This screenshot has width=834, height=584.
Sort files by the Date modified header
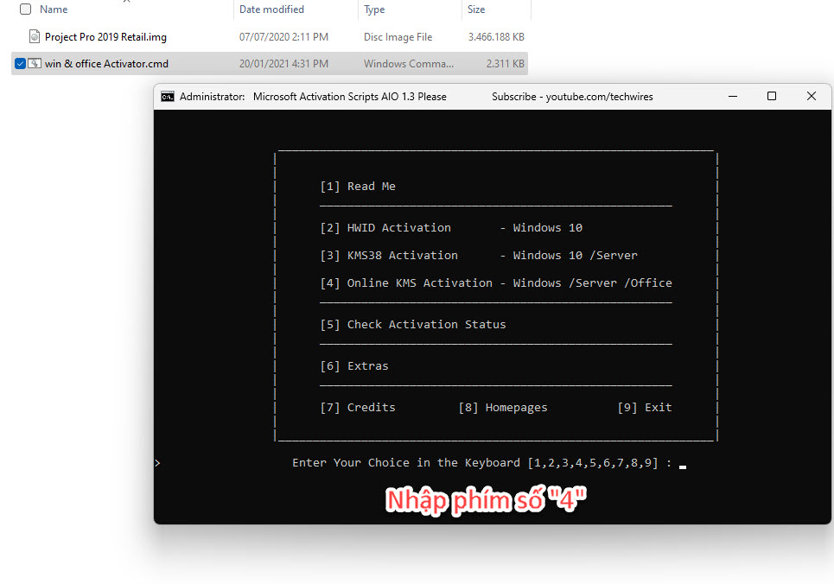click(x=271, y=10)
